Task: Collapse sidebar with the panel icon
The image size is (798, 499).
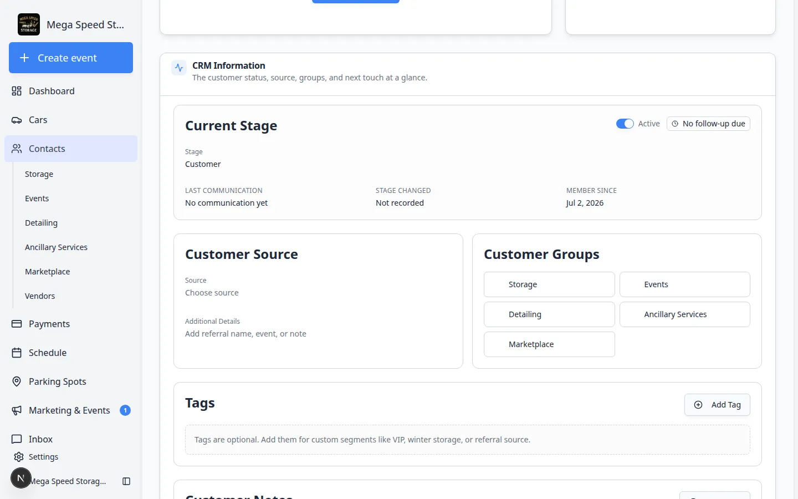Action: 126,481
